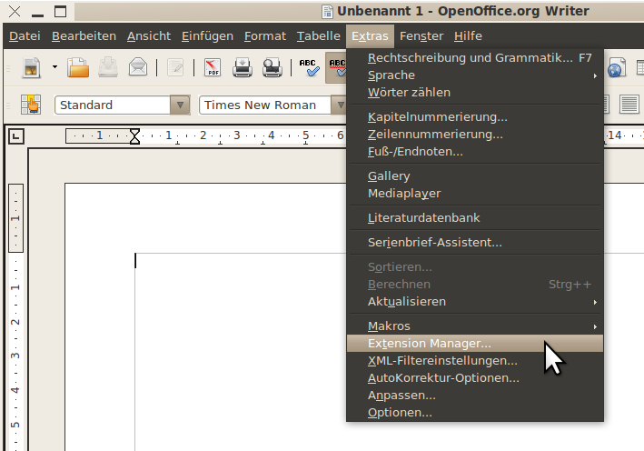Expand the New document dropdown arrow
Image resolution: width=644 pixels, height=451 pixels.
pos(54,67)
